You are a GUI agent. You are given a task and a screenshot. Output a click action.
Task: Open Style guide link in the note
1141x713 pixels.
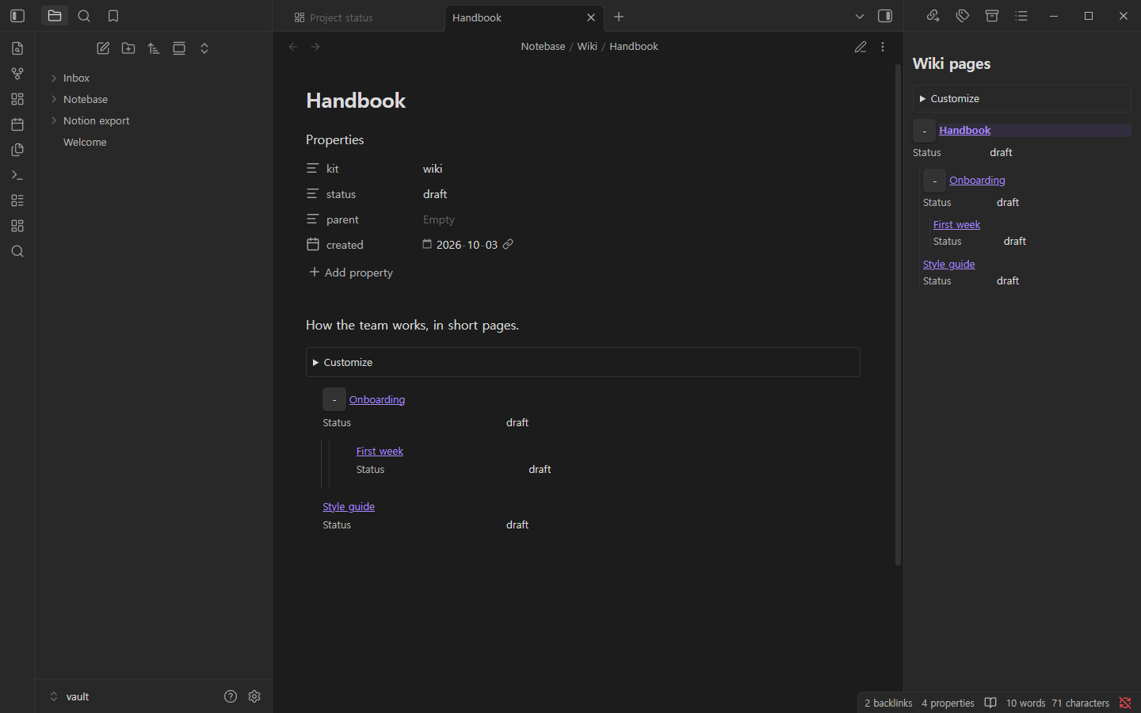click(x=349, y=506)
